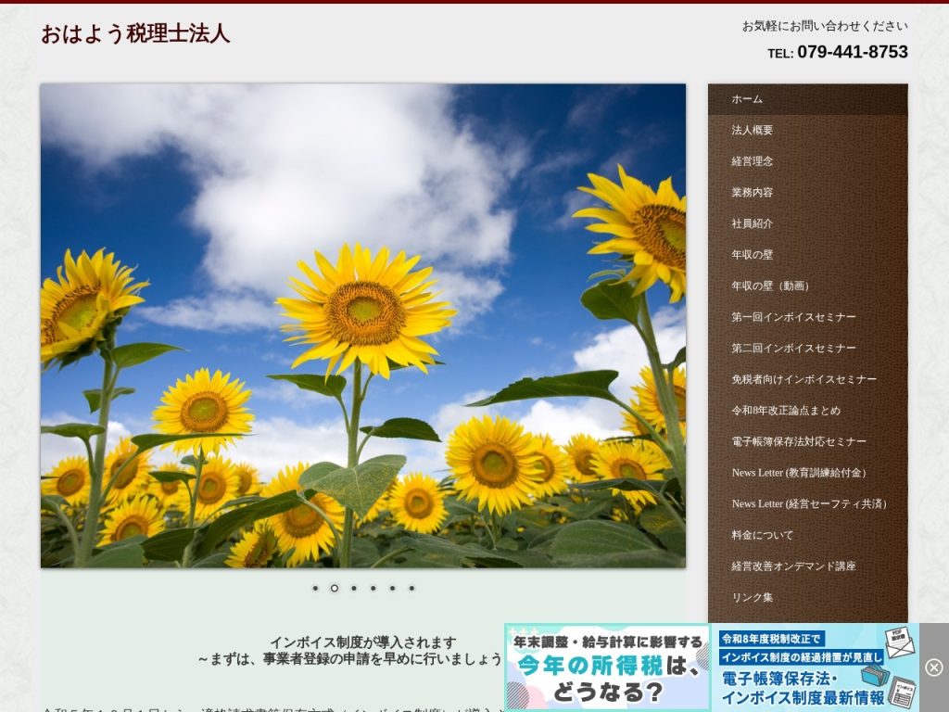Open 年収の壁（動画） page
This screenshot has height=712, width=949.
pos(808,286)
